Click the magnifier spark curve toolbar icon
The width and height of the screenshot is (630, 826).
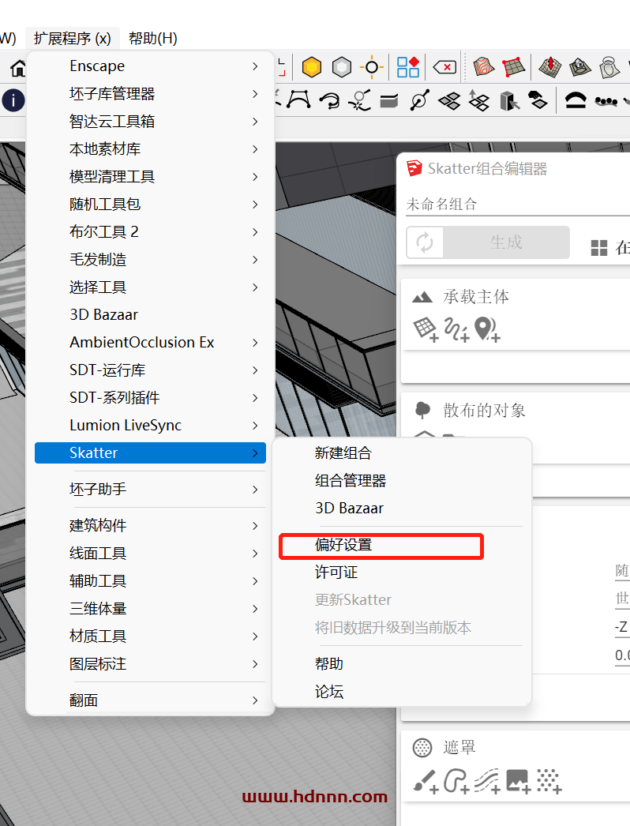360,100
